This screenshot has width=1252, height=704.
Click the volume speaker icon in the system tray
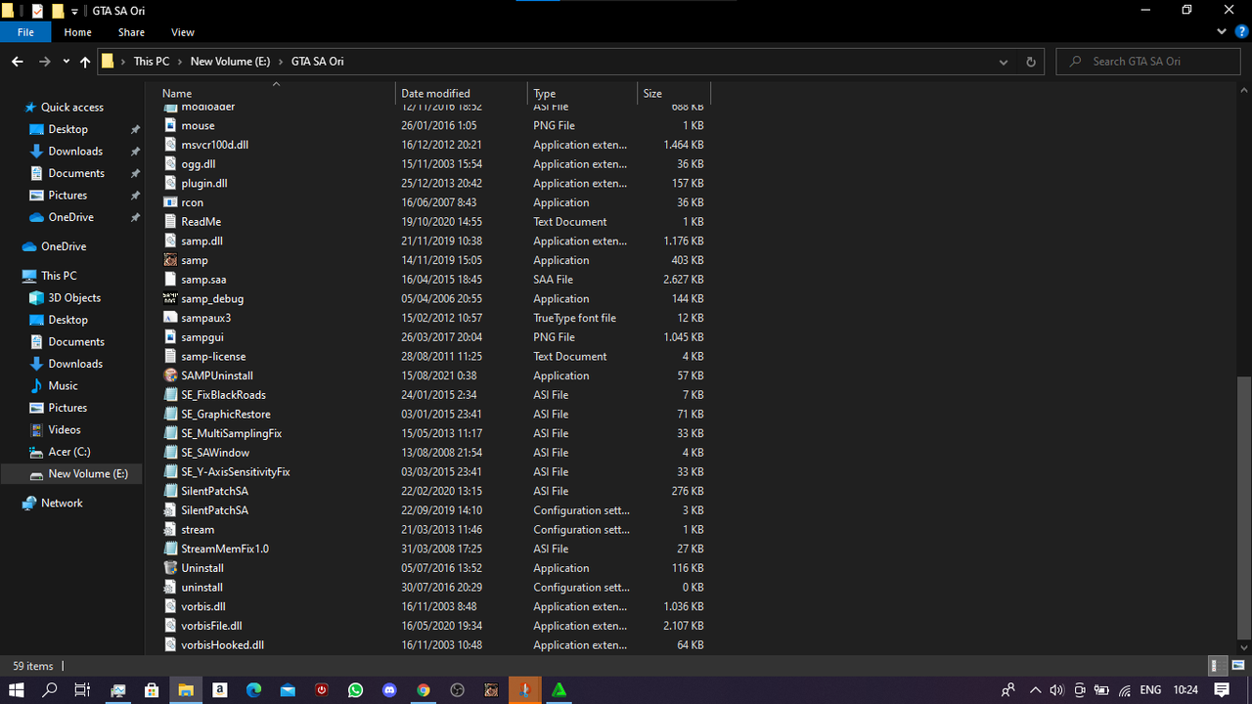[1057, 689]
